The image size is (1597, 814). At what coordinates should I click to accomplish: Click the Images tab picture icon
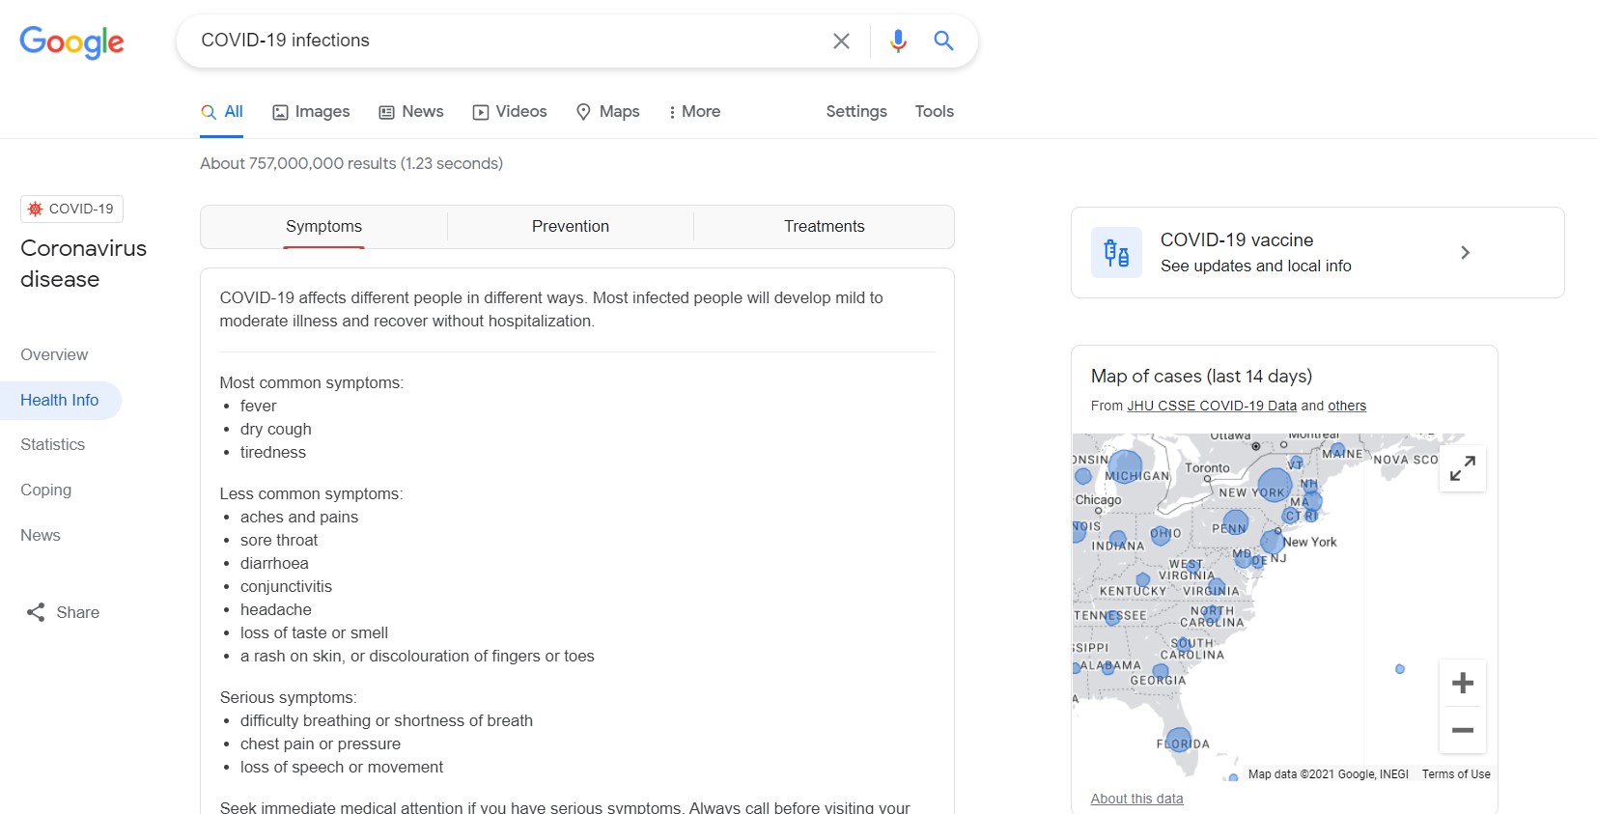tap(280, 113)
